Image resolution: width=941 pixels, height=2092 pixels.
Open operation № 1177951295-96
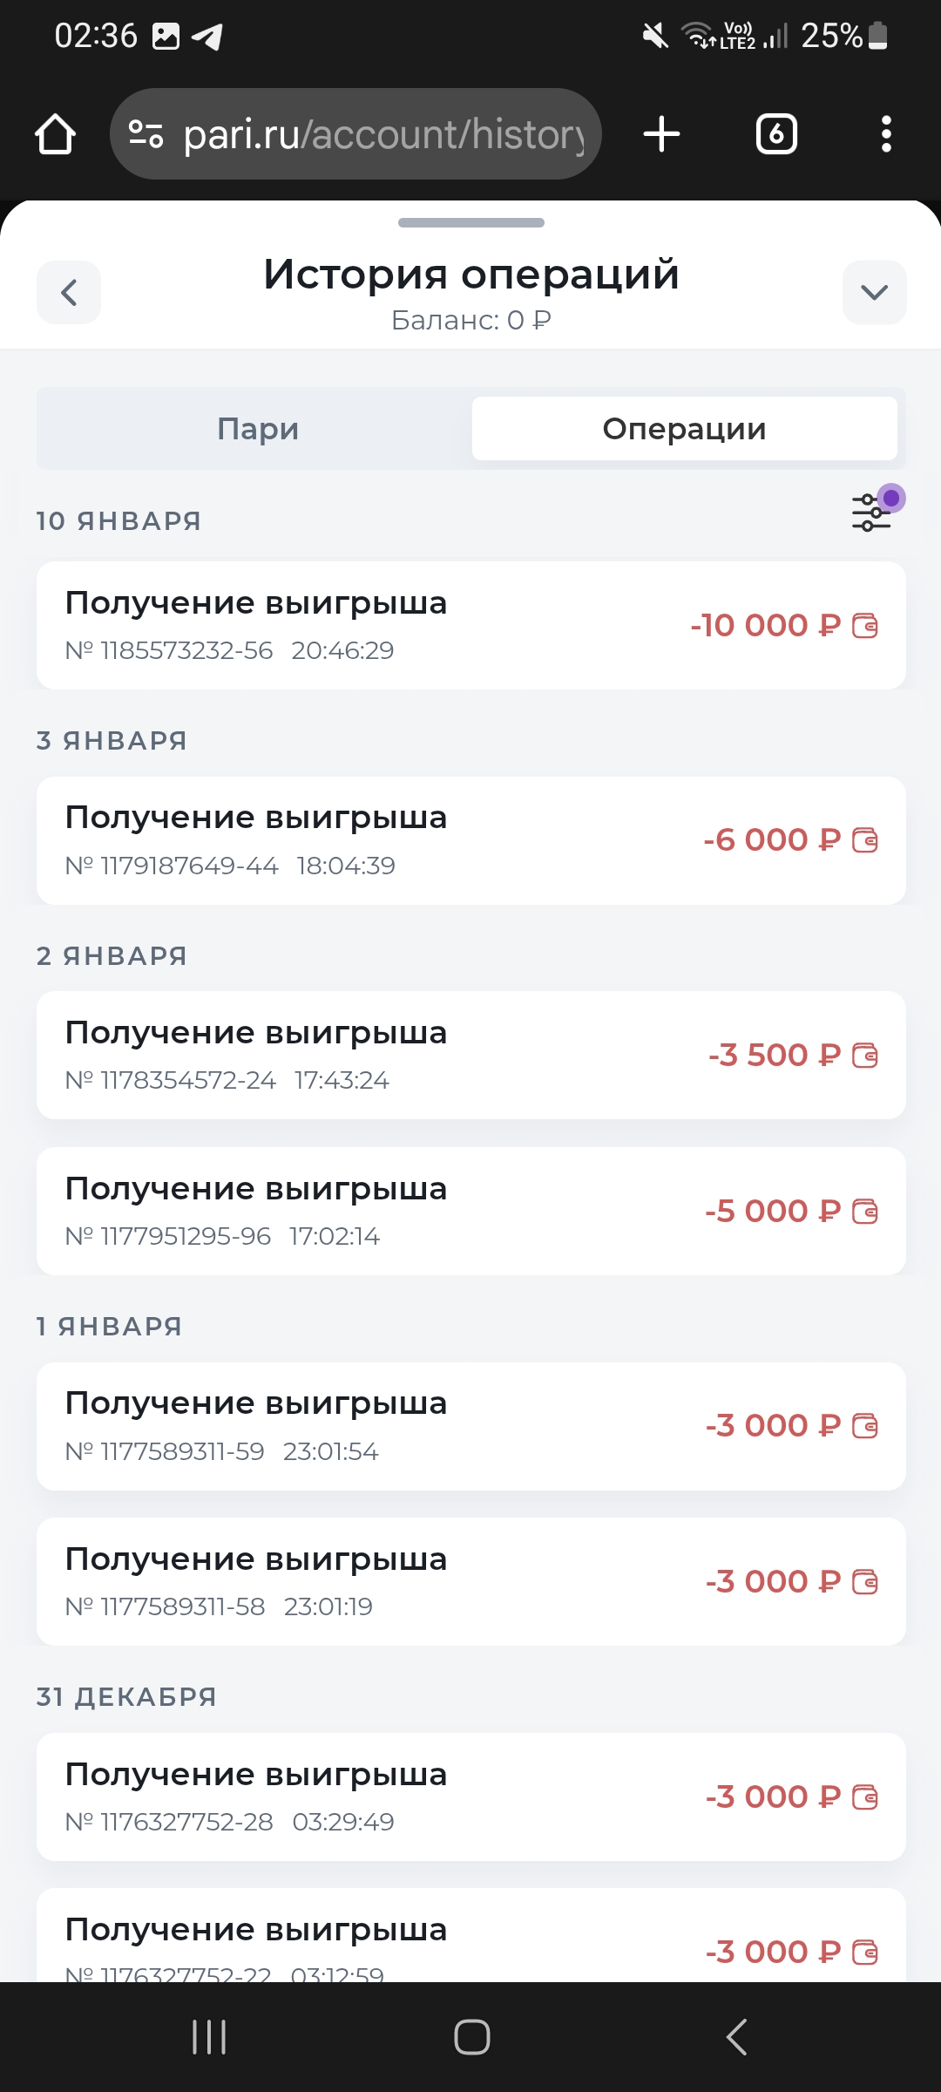(349, 1212)
